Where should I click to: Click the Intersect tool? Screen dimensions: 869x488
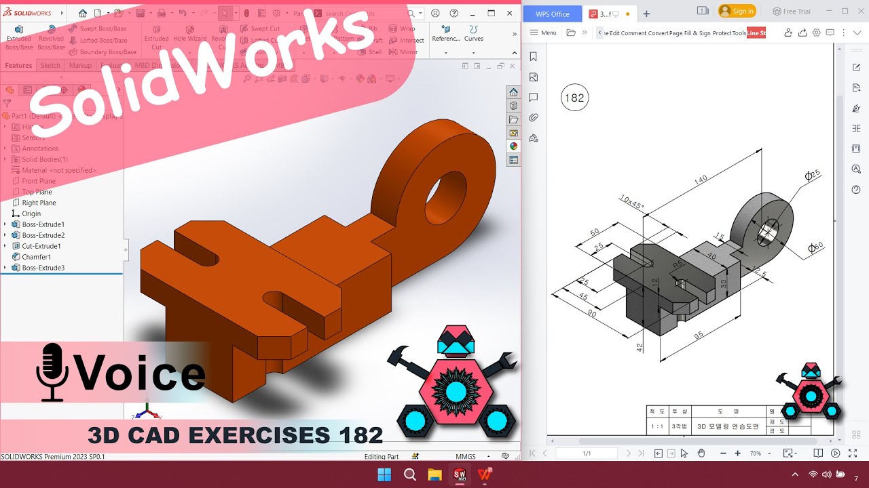click(x=406, y=41)
